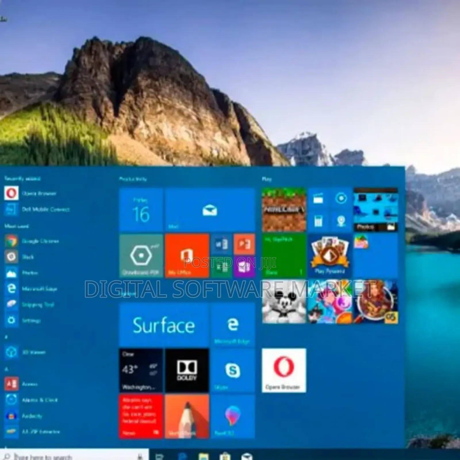Open the G5 hidden object game tile

pyautogui.click(x=376, y=302)
